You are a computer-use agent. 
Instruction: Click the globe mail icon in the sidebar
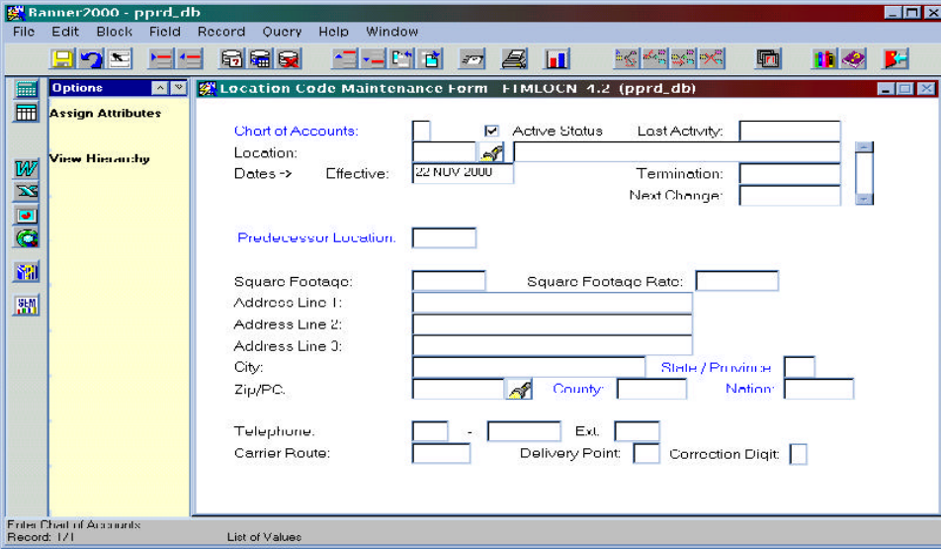pyautogui.click(x=26, y=238)
